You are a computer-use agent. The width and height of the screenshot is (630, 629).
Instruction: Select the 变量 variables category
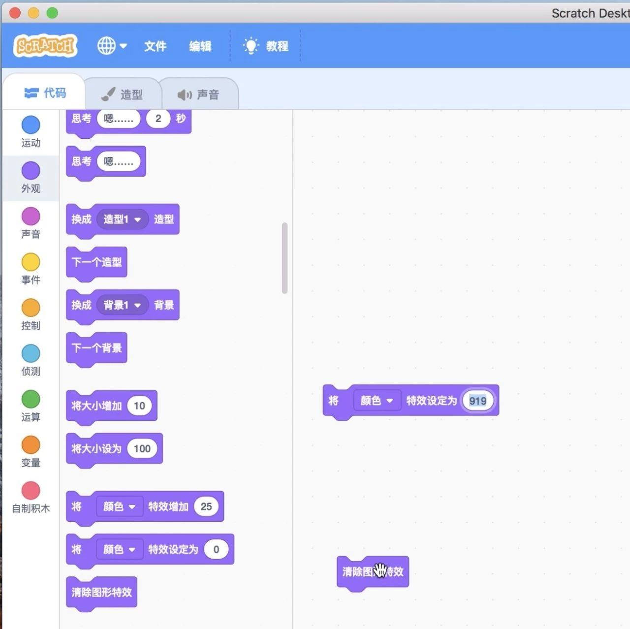coord(31,452)
